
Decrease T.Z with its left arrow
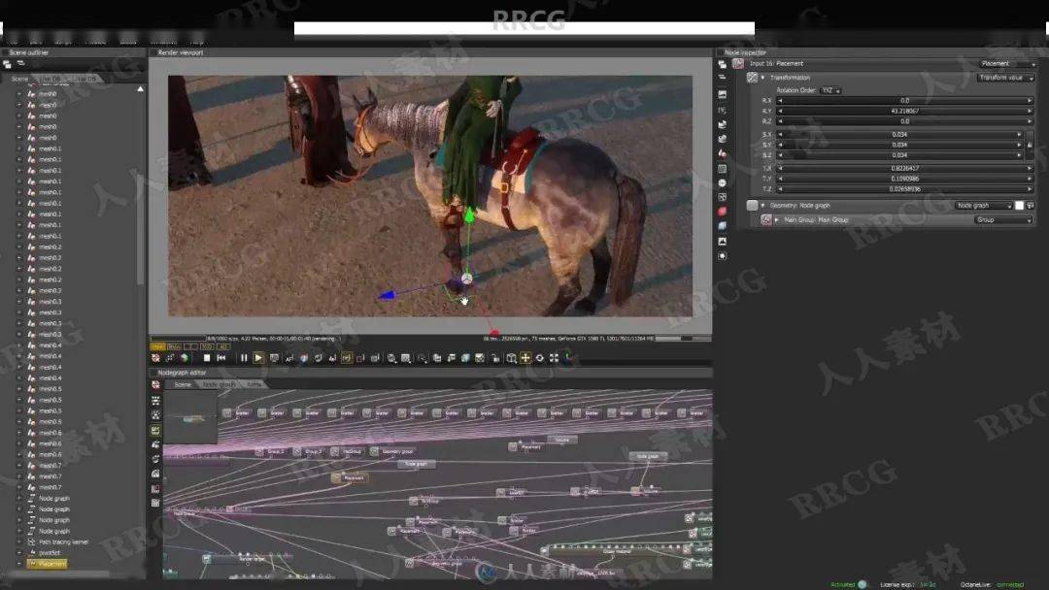[x=780, y=189]
